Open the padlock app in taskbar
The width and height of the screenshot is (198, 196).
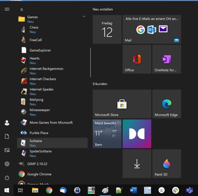pos(77,190)
